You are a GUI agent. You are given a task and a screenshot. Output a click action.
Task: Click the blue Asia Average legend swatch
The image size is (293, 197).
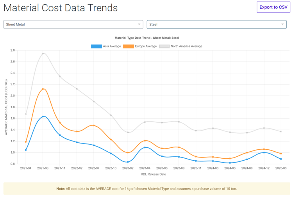tap(96, 46)
